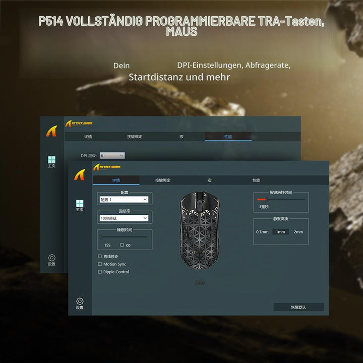Click the mouse product image
The height and width of the screenshot is (363, 363).
200,230
